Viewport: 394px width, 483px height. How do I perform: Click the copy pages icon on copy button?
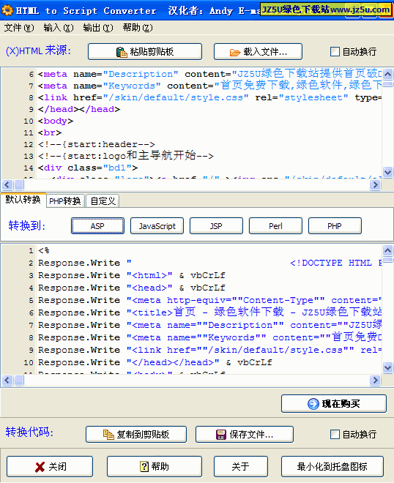click(x=108, y=434)
